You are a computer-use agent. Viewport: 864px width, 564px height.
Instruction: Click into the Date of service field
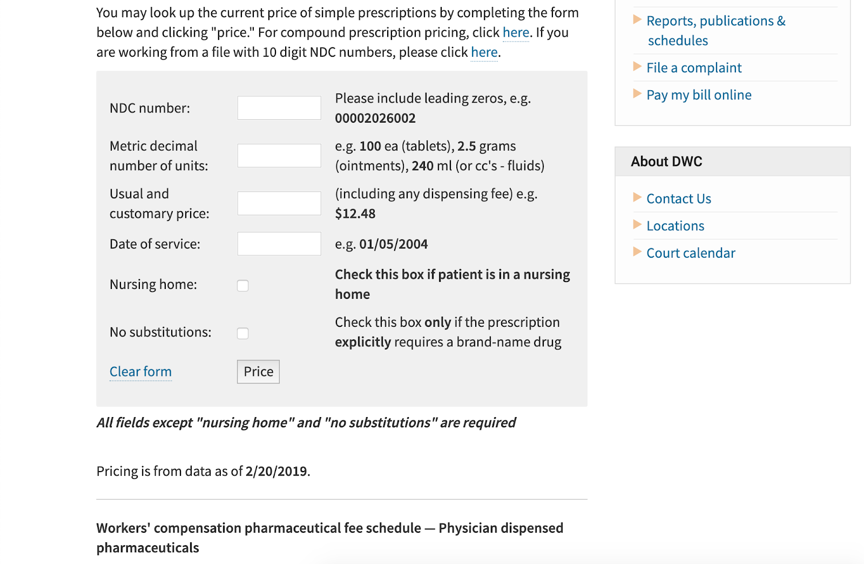[279, 244]
